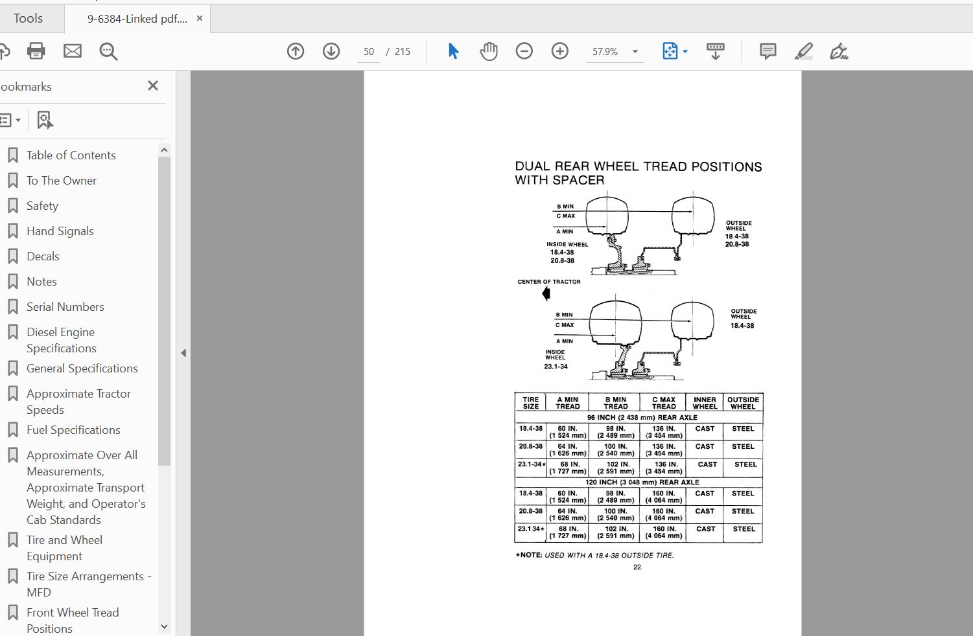
Task: Hide the bookmarks pane with the arrow
Action: point(183,353)
